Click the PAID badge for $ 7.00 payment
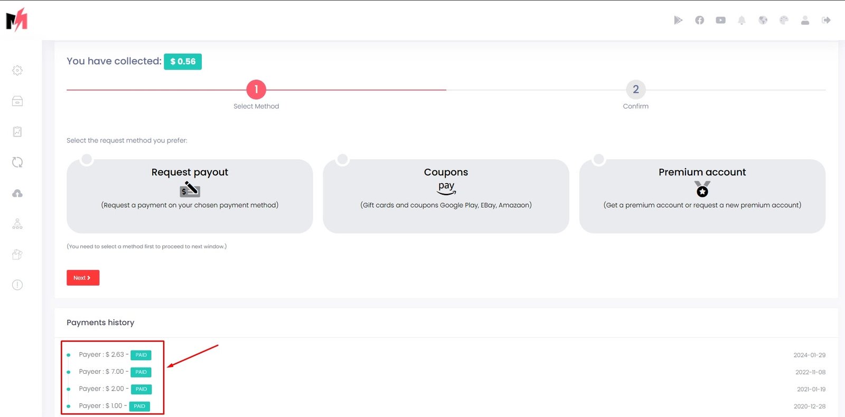This screenshot has height=417, width=845. (x=141, y=372)
